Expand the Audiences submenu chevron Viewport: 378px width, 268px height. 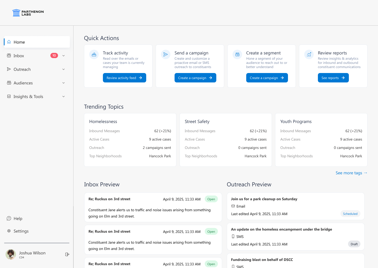[x=64, y=83]
